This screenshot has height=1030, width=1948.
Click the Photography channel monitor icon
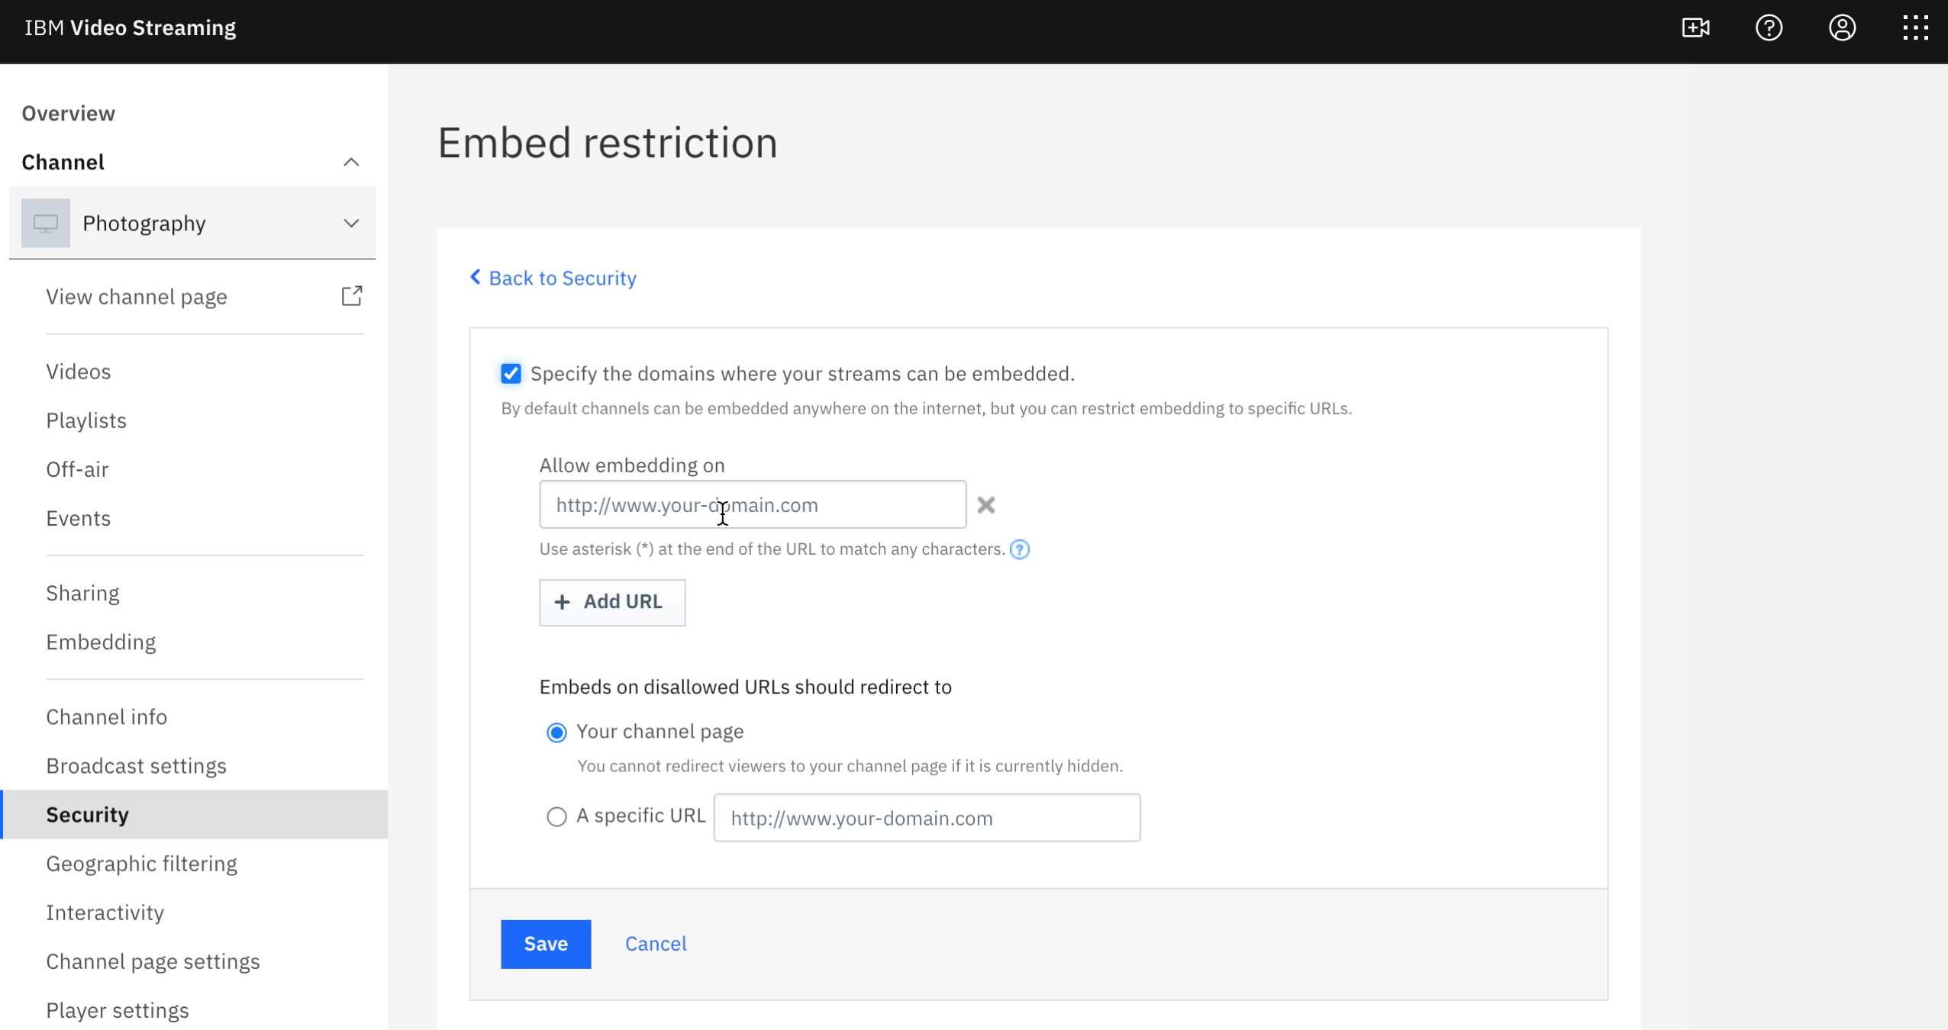point(47,221)
